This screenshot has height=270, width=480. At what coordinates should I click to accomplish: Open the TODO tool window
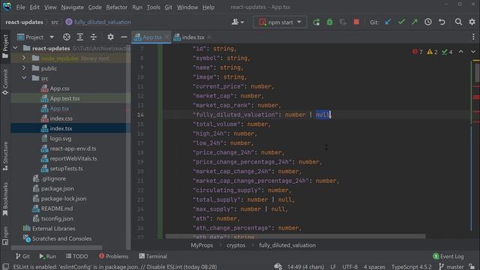point(76,256)
